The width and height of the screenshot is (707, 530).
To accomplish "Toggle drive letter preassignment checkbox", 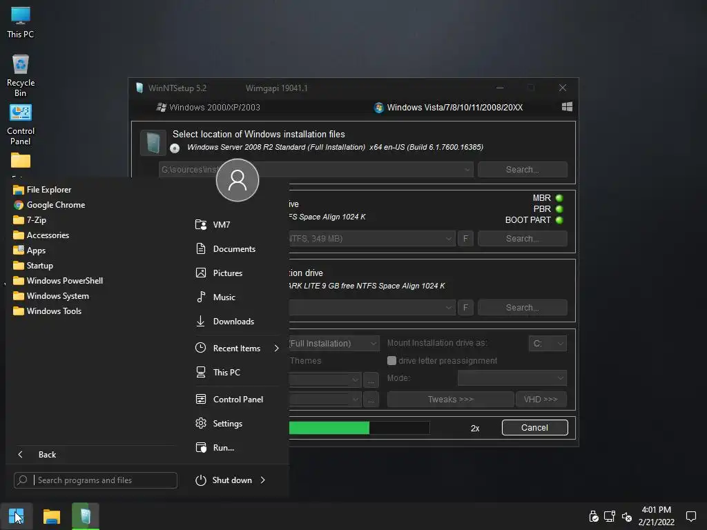I will [x=392, y=360].
